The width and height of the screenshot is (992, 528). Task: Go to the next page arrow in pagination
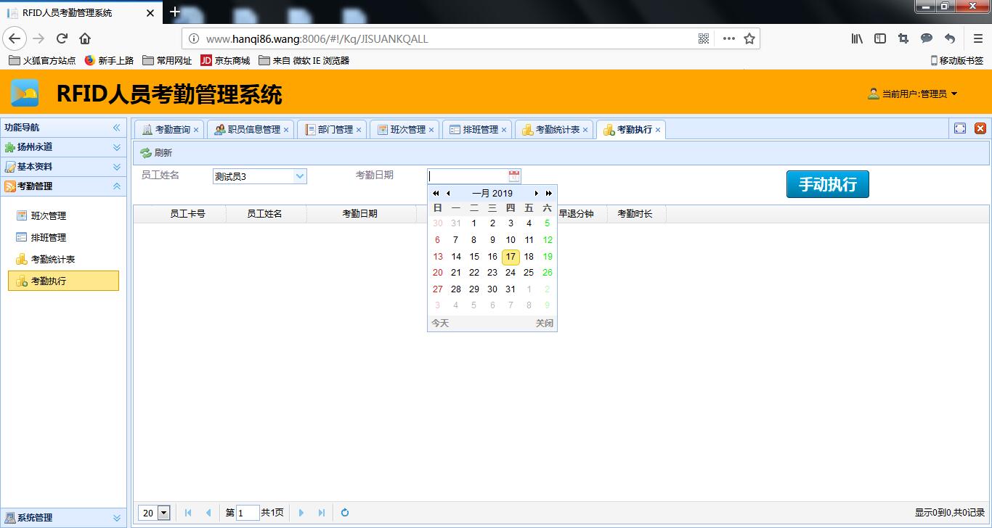click(x=301, y=513)
